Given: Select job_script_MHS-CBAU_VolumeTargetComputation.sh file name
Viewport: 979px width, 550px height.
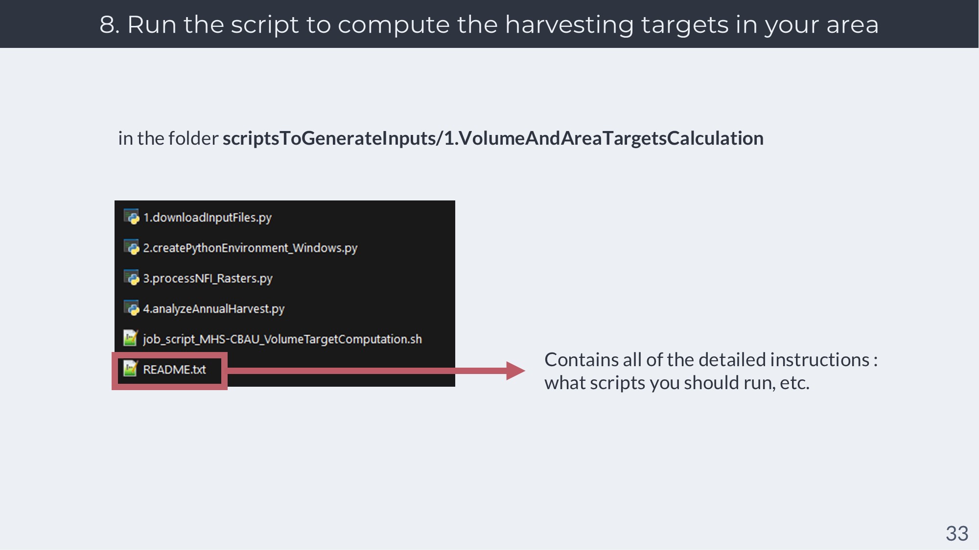Looking at the screenshot, I should click(x=282, y=339).
